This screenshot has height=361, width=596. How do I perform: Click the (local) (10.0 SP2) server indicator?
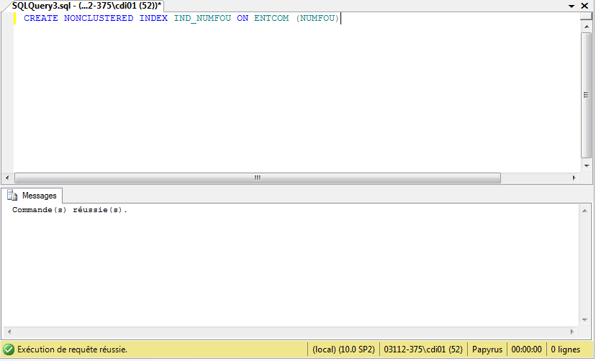(x=343, y=349)
